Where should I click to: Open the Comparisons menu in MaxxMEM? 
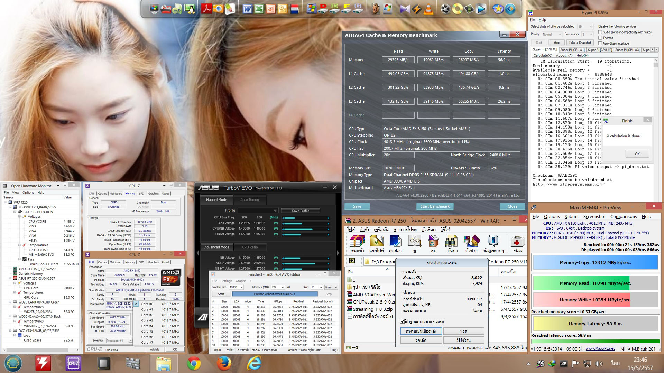(x=623, y=217)
